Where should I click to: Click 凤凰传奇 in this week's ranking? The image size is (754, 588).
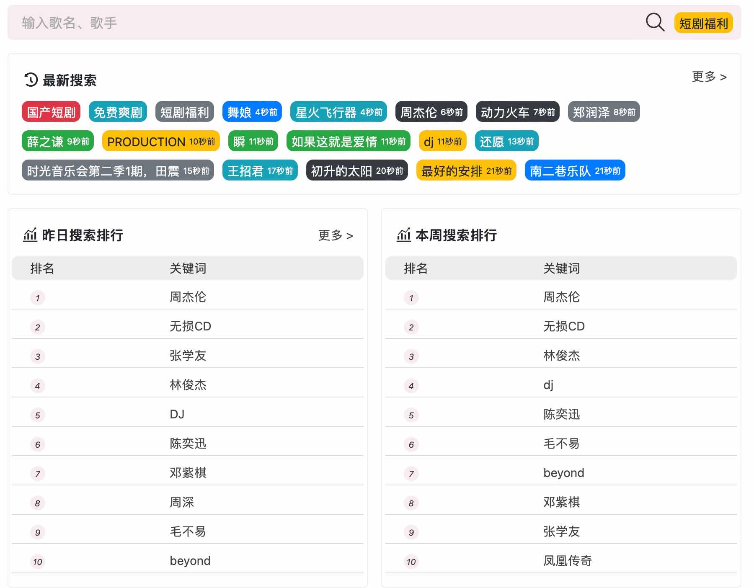coord(568,561)
